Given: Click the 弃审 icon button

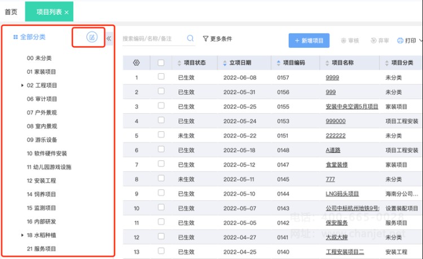Looking at the screenshot, I should pos(380,41).
